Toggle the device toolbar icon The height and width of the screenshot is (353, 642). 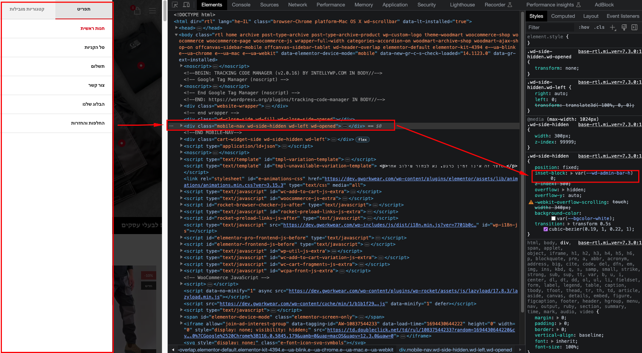[x=186, y=5]
